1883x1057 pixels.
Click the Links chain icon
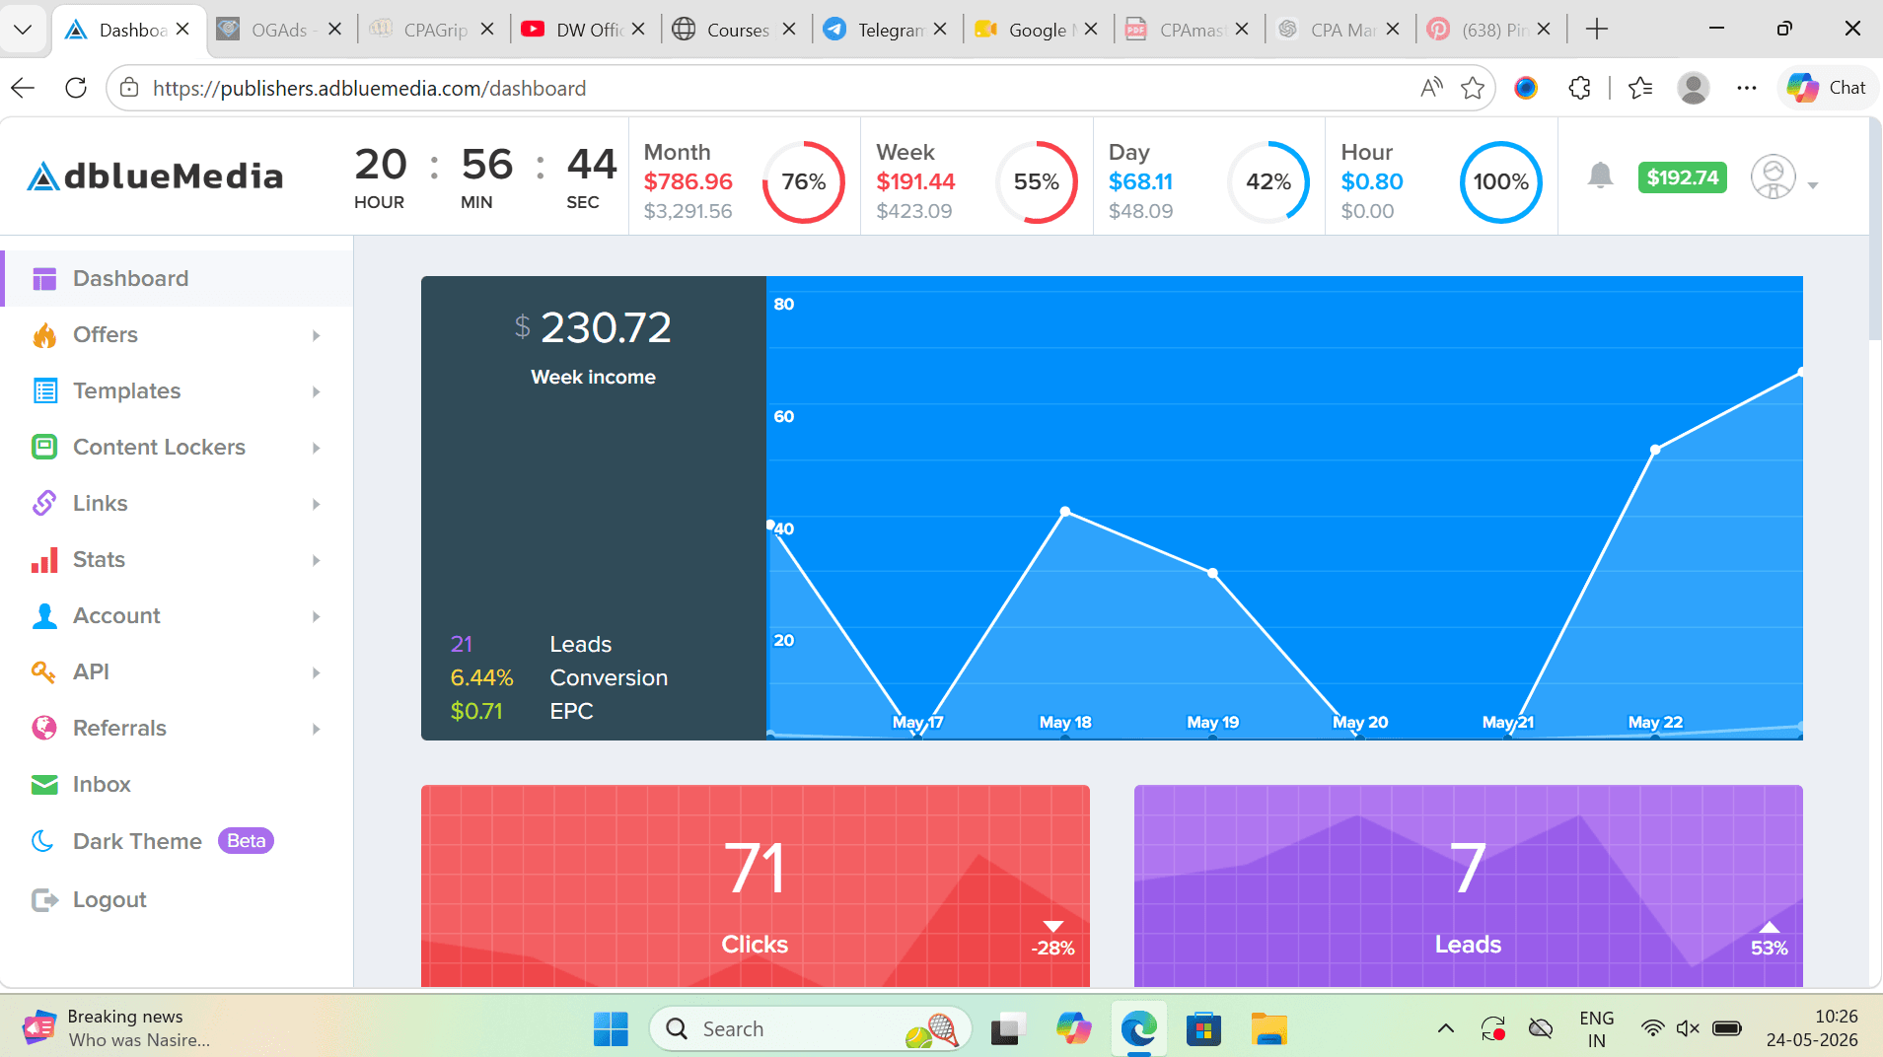[x=44, y=504]
